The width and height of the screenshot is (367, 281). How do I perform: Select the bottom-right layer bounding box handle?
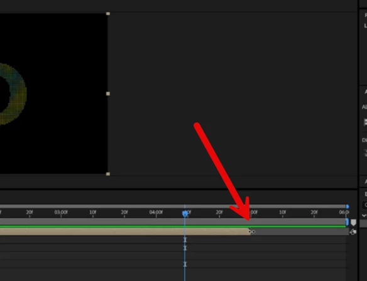coord(108,174)
